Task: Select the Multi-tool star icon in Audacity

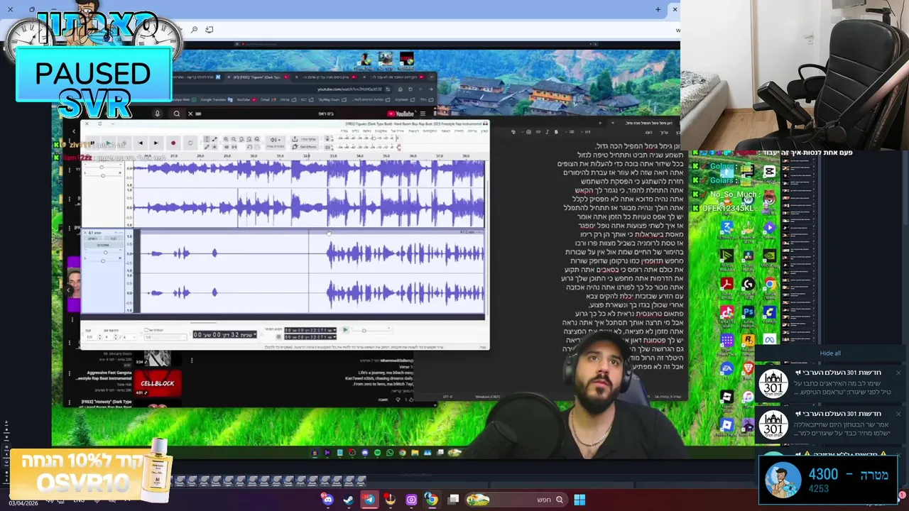Action: point(214,147)
